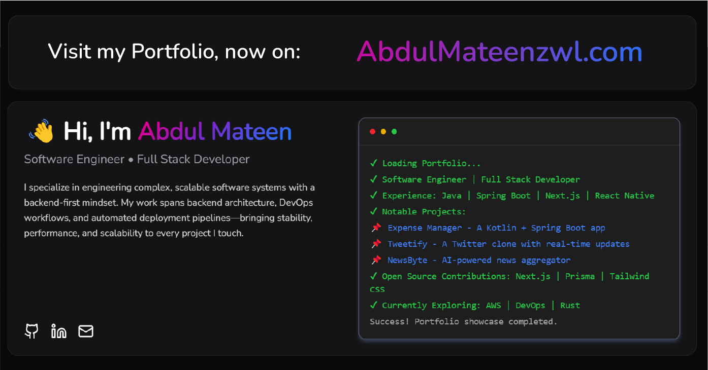Select the pin icon beside NewsByte

point(376,260)
